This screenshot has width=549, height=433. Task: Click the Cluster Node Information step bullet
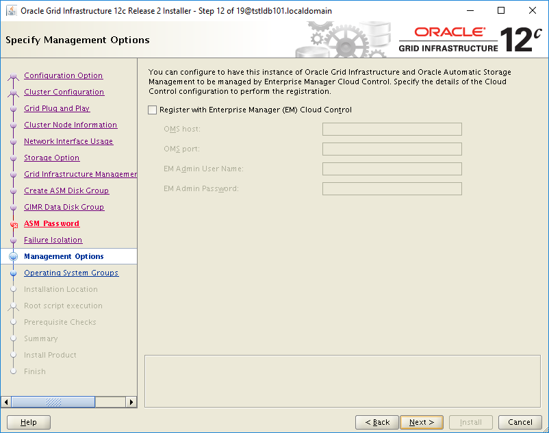[13, 125]
